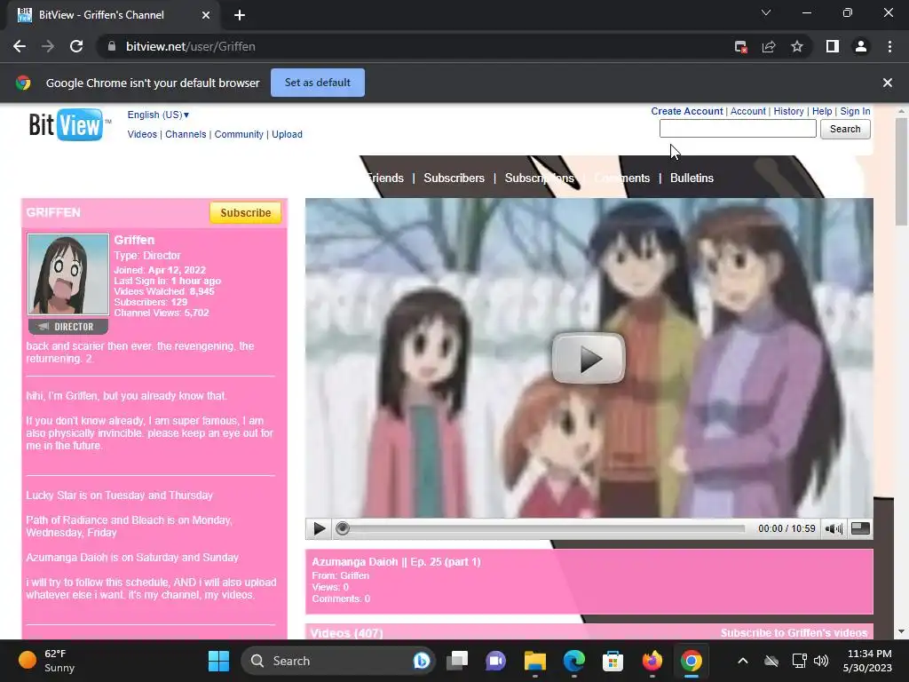Focus the BitView search input field

coord(738,129)
